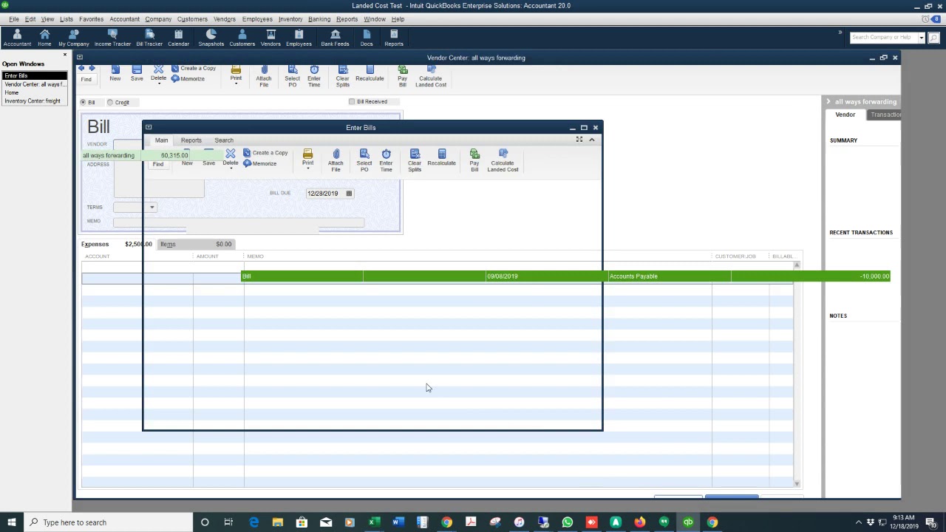Select the Main tab in Enter Bills
Screen dimensions: 946x532
coord(161,140)
